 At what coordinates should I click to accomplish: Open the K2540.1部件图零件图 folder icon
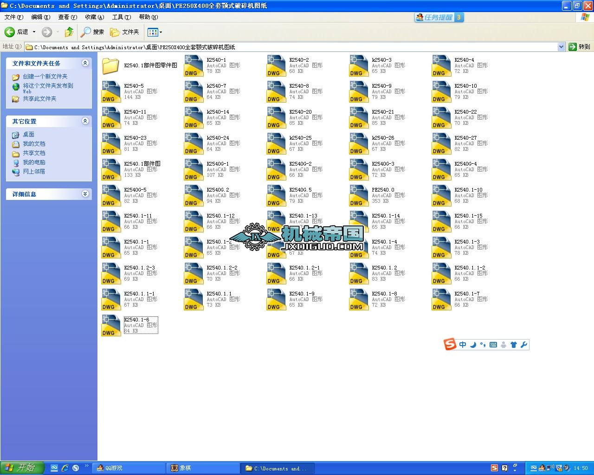click(x=110, y=66)
